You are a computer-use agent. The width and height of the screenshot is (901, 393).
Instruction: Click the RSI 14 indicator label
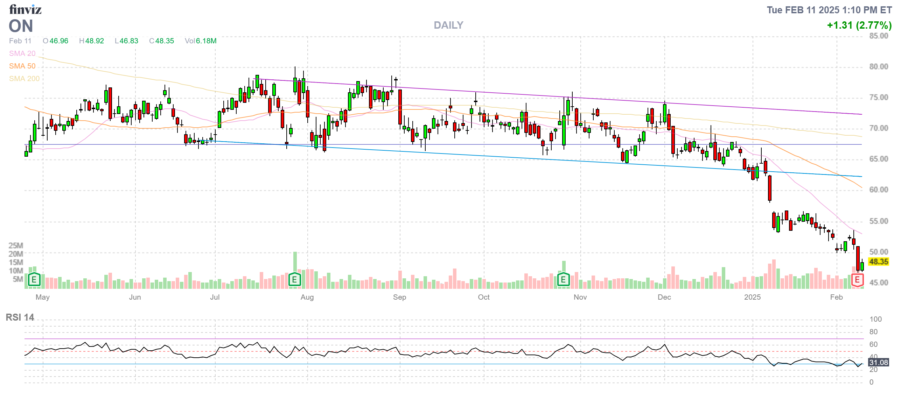tap(20, 317)
